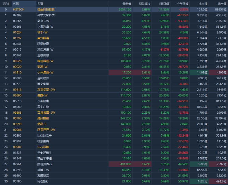Image resolution: width=228 pixels, height=185 pixels.
Task: Open 平安好醫生 stock name
Action: click(x=44, y=153)
